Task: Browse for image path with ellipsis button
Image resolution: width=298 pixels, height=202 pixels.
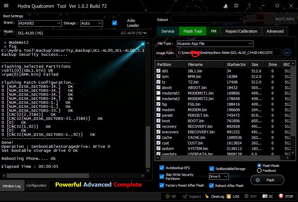Action: 287,53
